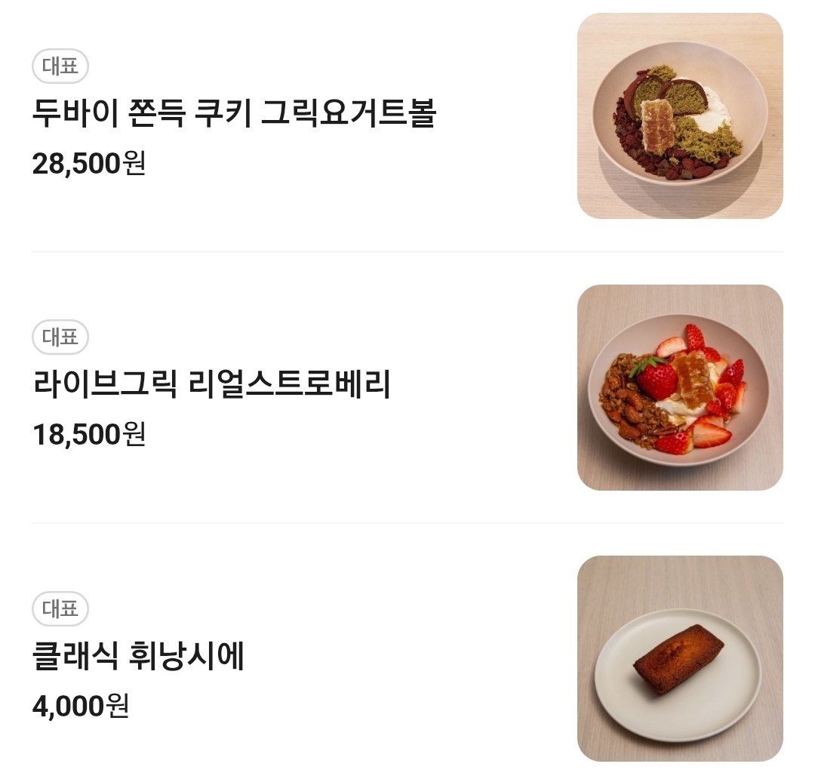Select the 라이브그릭 리얼스트로베리 menu title
Screen dimensions: 815x776
(x=211, y=385)
